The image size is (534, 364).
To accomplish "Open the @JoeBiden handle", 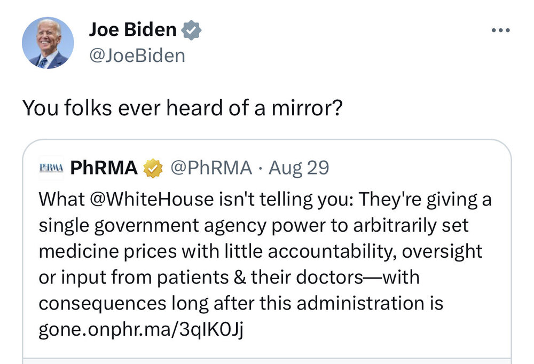I will click(137, 55).
